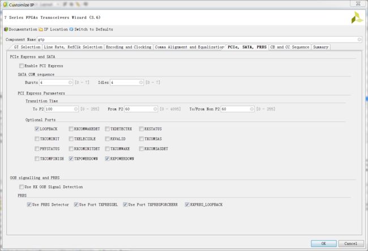Viewport: 368px width, 251px height.
Task: Check the TXCOMINIT optional port
Action: tap(37, 139)
